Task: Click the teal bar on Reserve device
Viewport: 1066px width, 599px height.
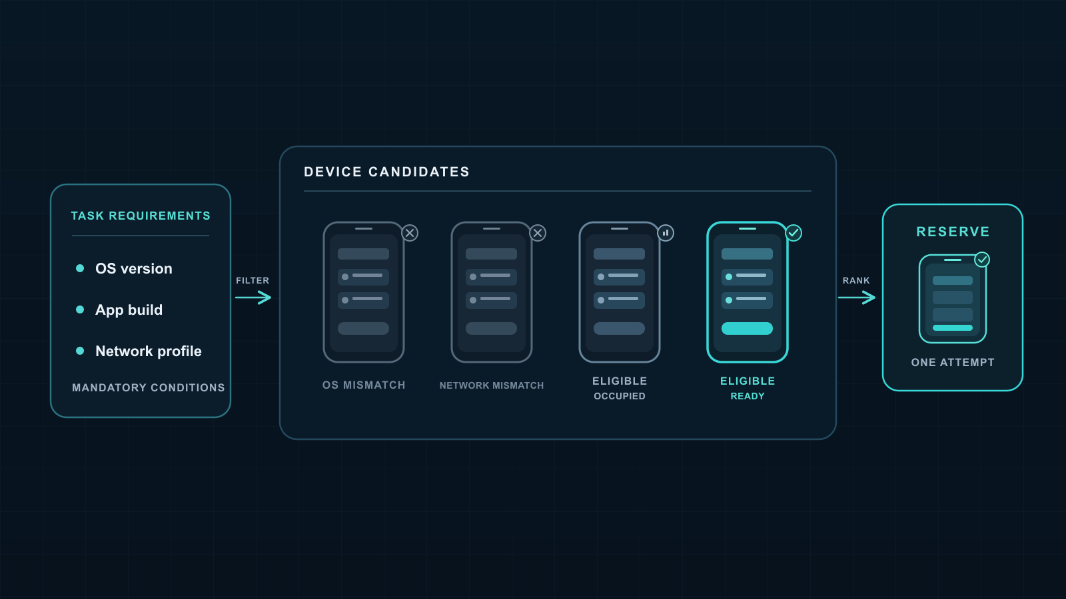Action: pyautogui.click(x=953, y=328)
